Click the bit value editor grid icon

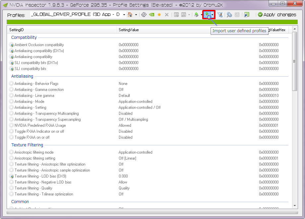237,15
